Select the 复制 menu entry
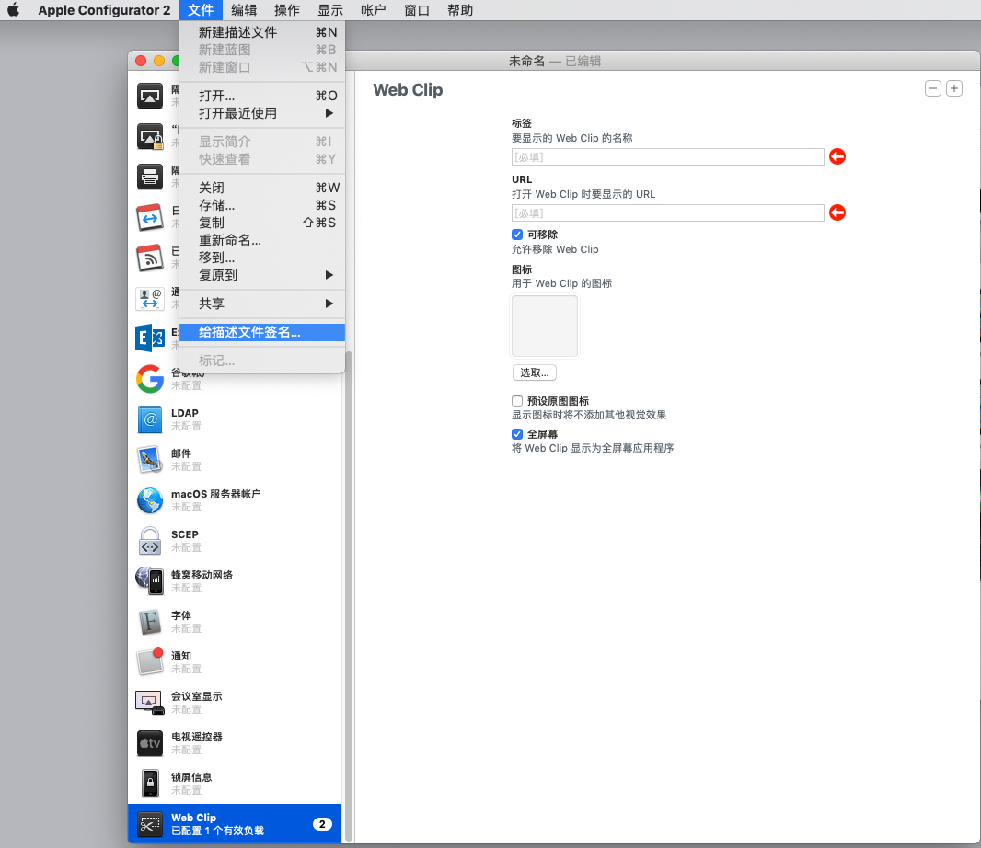981x848 pixels. point(262,223)
